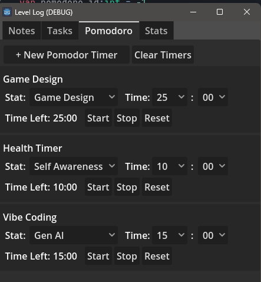
Task: Start the Vibe Coding timer
Action: tap(98, 256)
